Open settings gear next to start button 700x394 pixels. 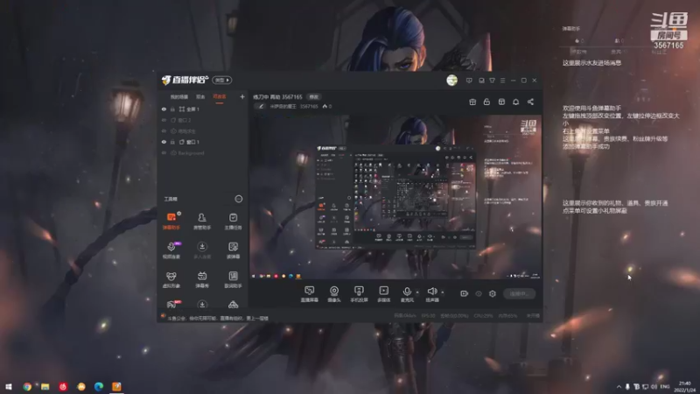pyautogui.click(x=493, y=293)
